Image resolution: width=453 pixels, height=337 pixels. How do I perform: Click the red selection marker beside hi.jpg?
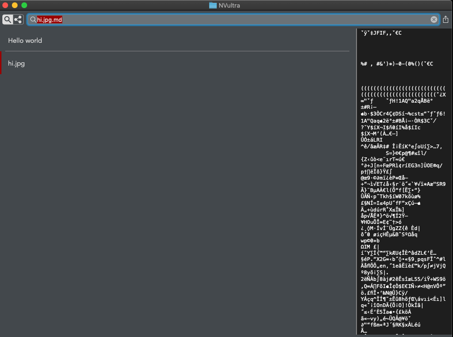(1, 63)
